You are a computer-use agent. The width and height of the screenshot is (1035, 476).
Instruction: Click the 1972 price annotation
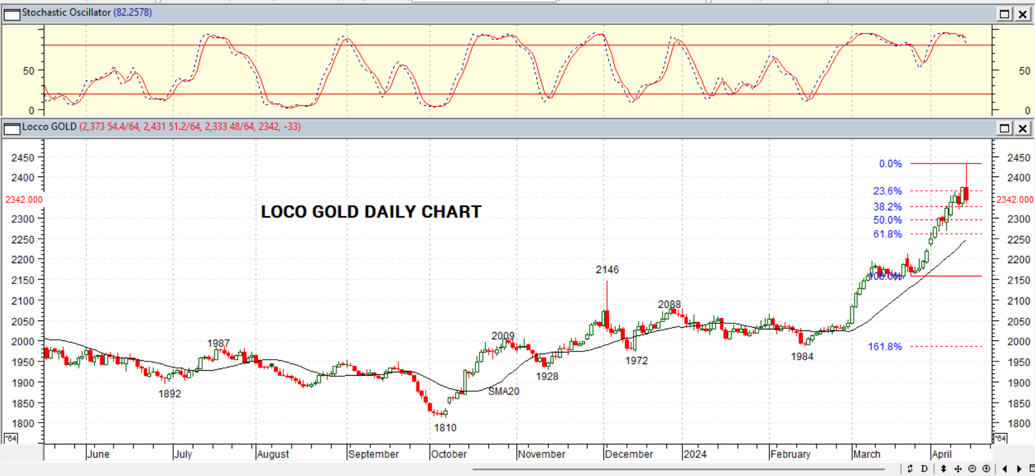(636, 361)
